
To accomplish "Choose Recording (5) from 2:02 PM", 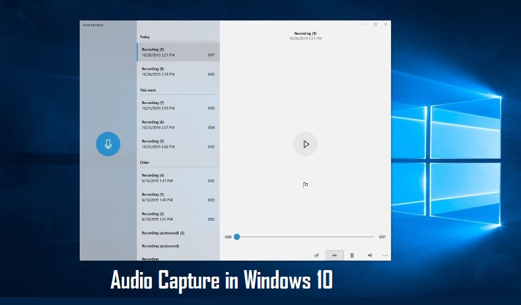I will [x=178, y=144].
